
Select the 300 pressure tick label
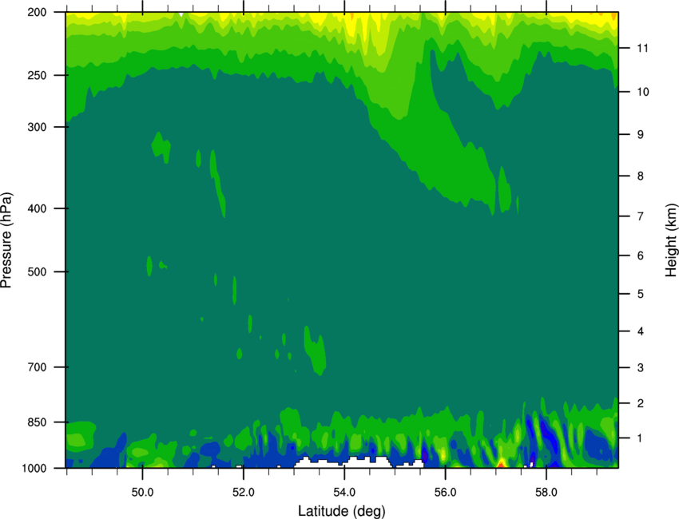coord(37,127)
